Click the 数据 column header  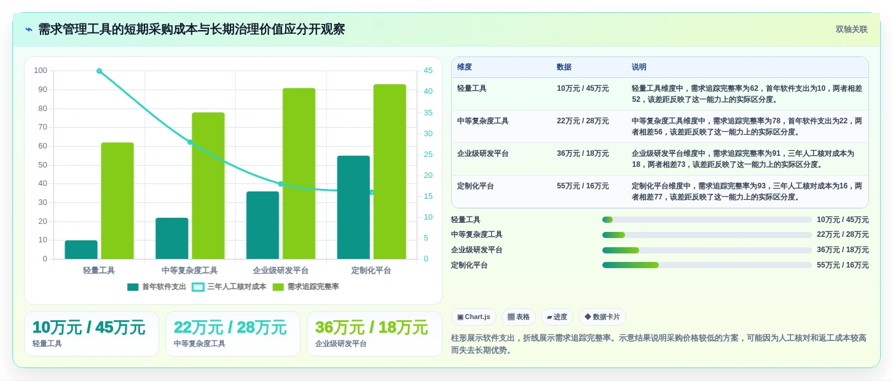[564, 67]
